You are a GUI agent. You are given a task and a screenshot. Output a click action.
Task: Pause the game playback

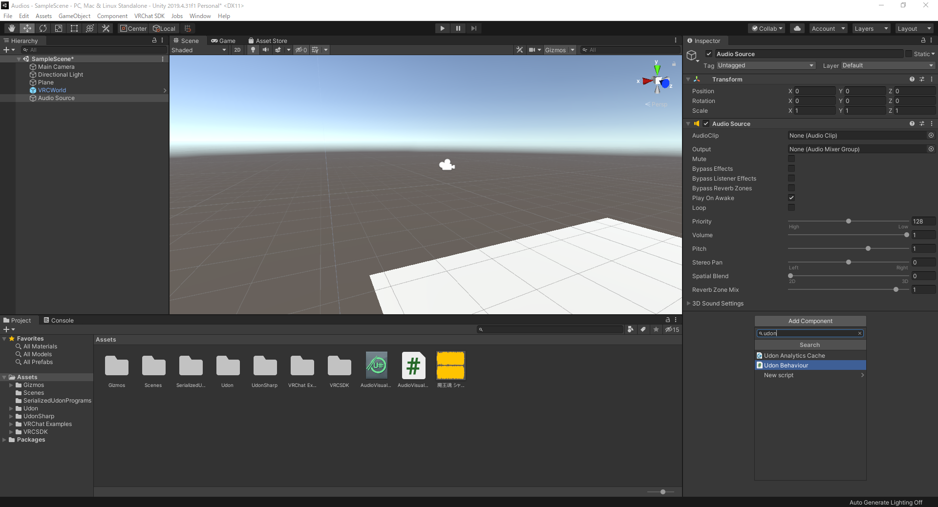458,28
